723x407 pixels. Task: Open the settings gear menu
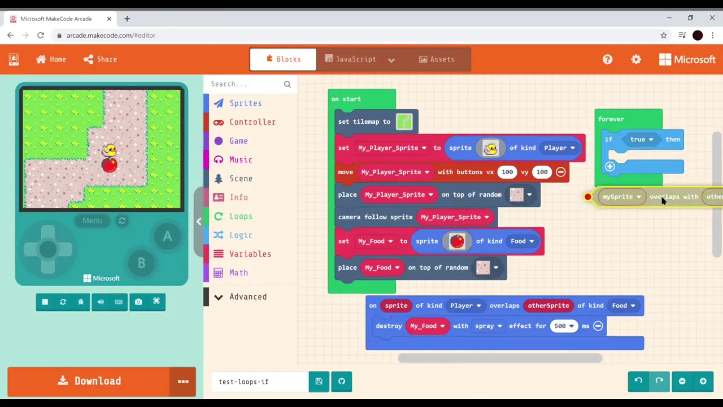636,59
